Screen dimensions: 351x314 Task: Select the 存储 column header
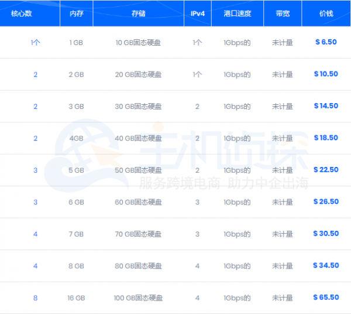[138, 13]
